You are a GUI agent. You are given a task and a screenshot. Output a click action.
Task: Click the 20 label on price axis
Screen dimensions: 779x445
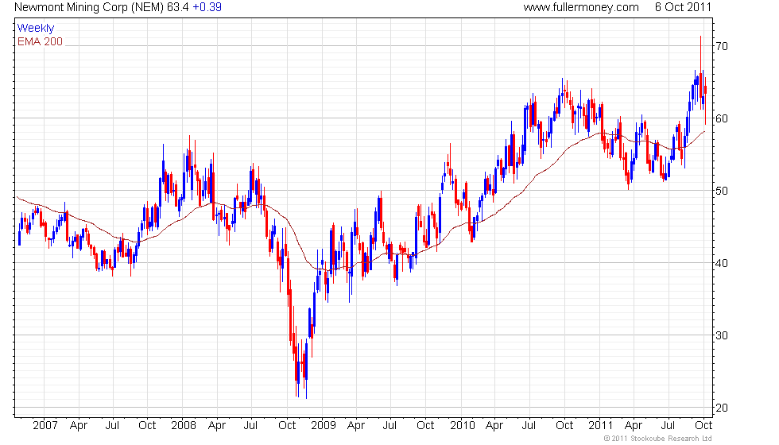tap(722, 408)
